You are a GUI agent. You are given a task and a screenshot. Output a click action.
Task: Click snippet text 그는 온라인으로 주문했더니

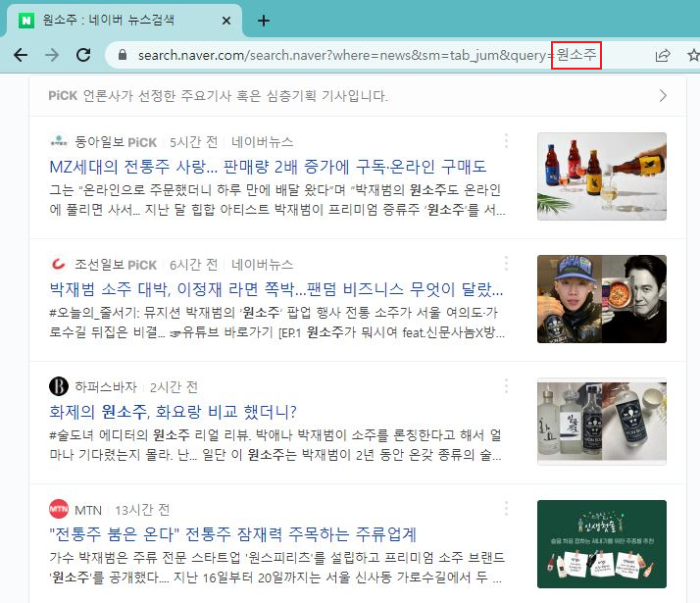[x=276, y=199]
